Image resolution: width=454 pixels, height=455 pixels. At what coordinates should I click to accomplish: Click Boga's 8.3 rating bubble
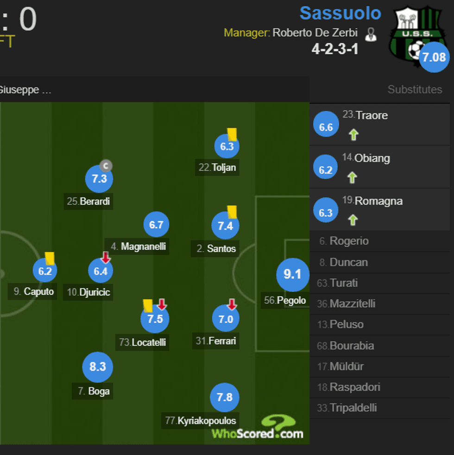(x=98, y=367)
